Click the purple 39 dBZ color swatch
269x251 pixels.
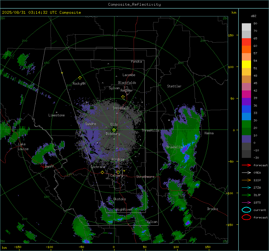coord(246,101)
